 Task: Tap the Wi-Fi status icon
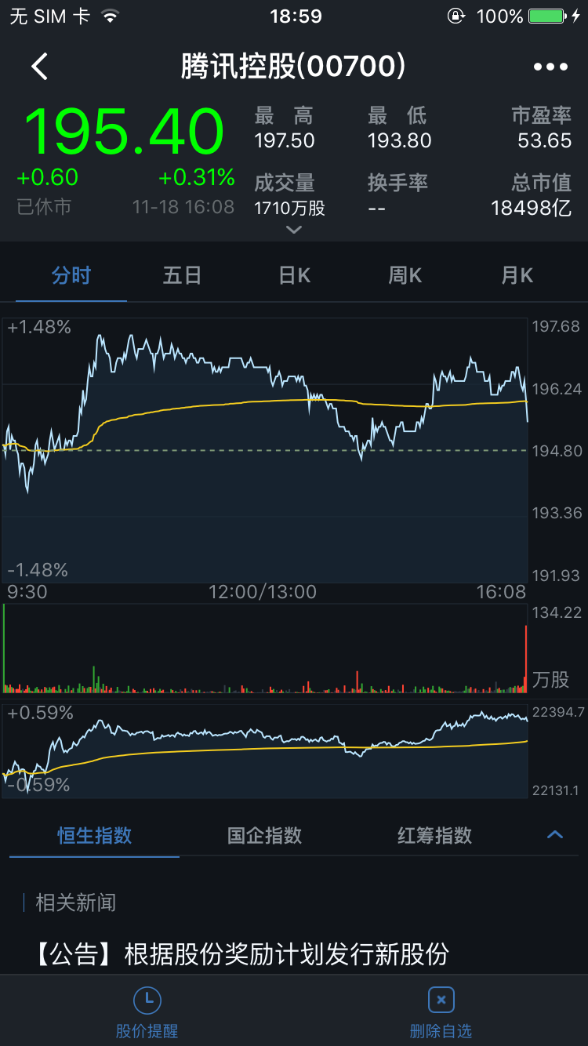110,16
